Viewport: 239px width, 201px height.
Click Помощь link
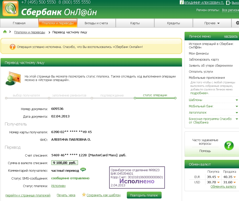coord(205,151)
